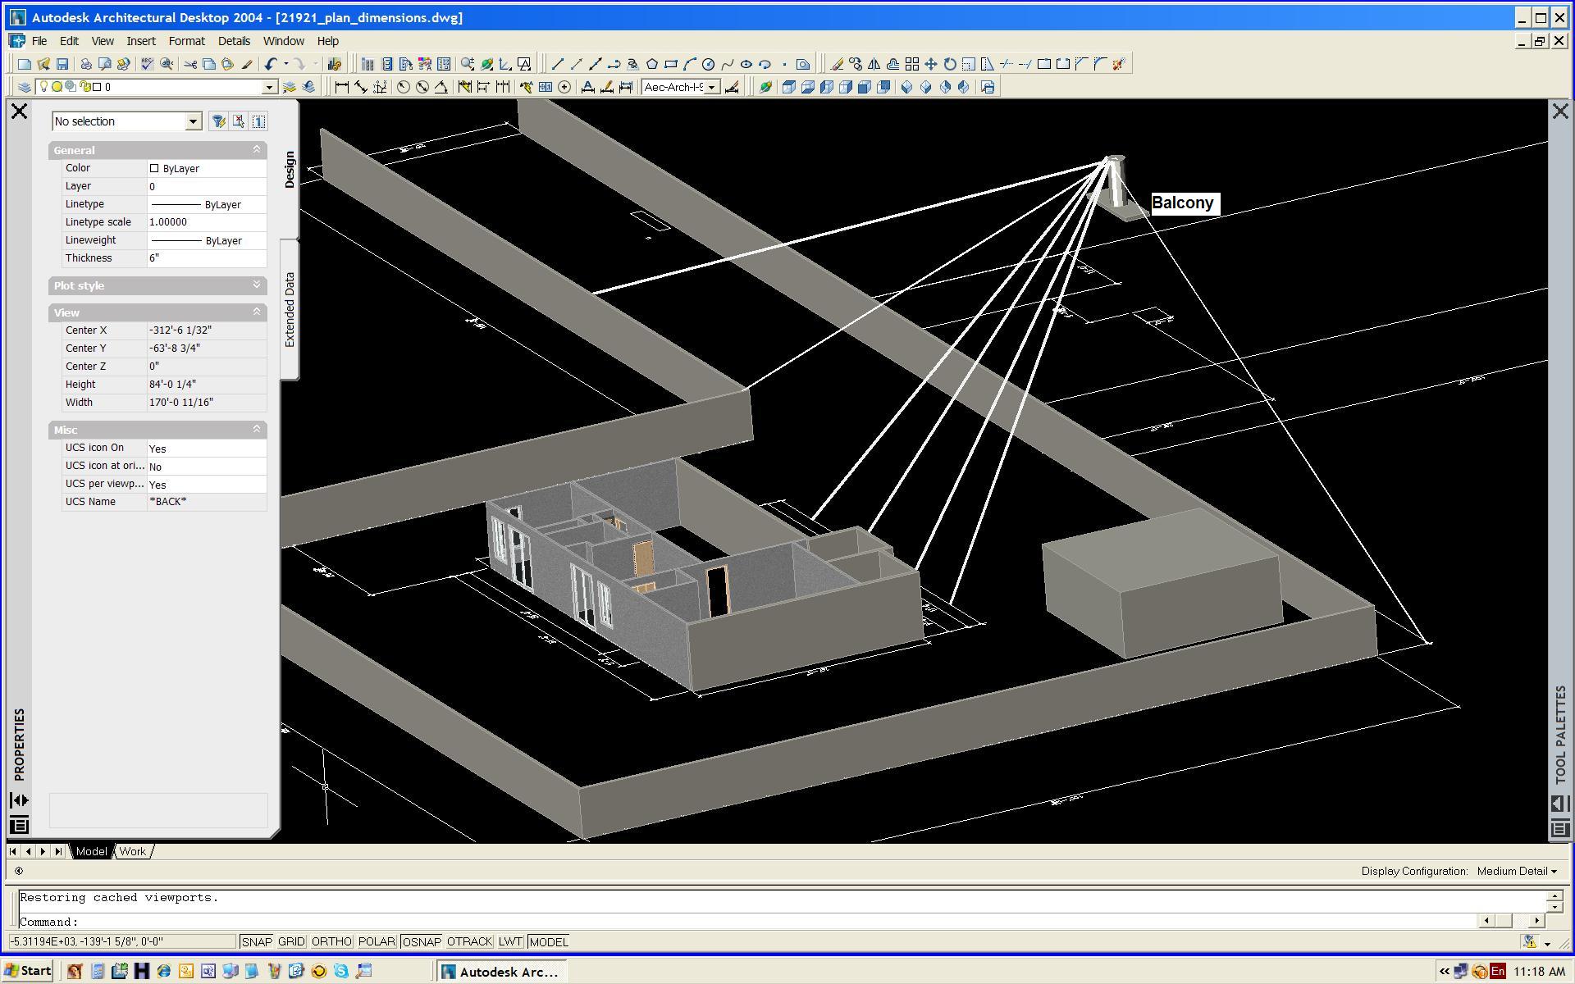Open the Window menu
Viewport: 1575px width, 984px height.
283,41
